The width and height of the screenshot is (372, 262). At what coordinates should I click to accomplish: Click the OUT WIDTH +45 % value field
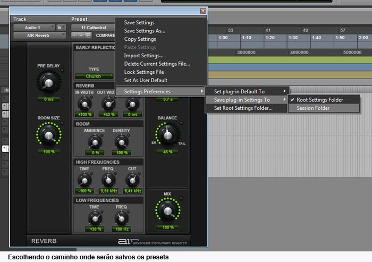coord(108,115)
